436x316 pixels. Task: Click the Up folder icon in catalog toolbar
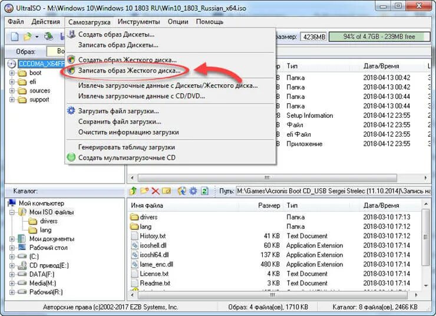pyautogui.click(x=133, y=191)
